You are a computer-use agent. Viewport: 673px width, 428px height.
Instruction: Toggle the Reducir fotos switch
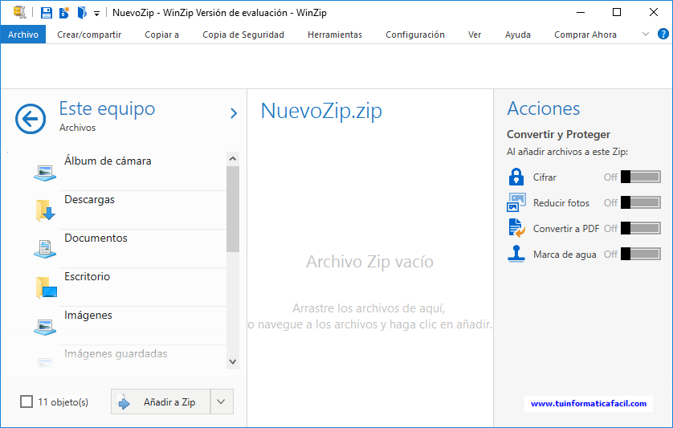coord(640,202)
